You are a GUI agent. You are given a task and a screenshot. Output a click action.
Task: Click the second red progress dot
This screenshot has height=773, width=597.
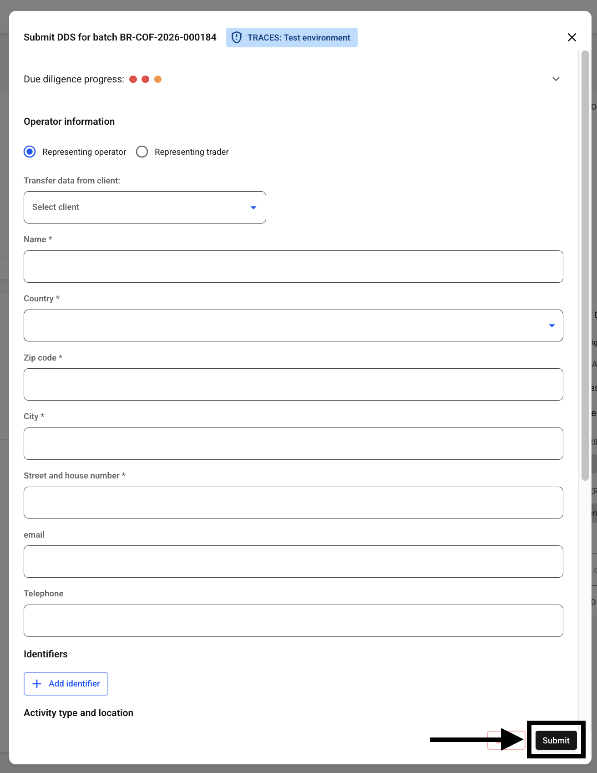[x=146, y=79]
